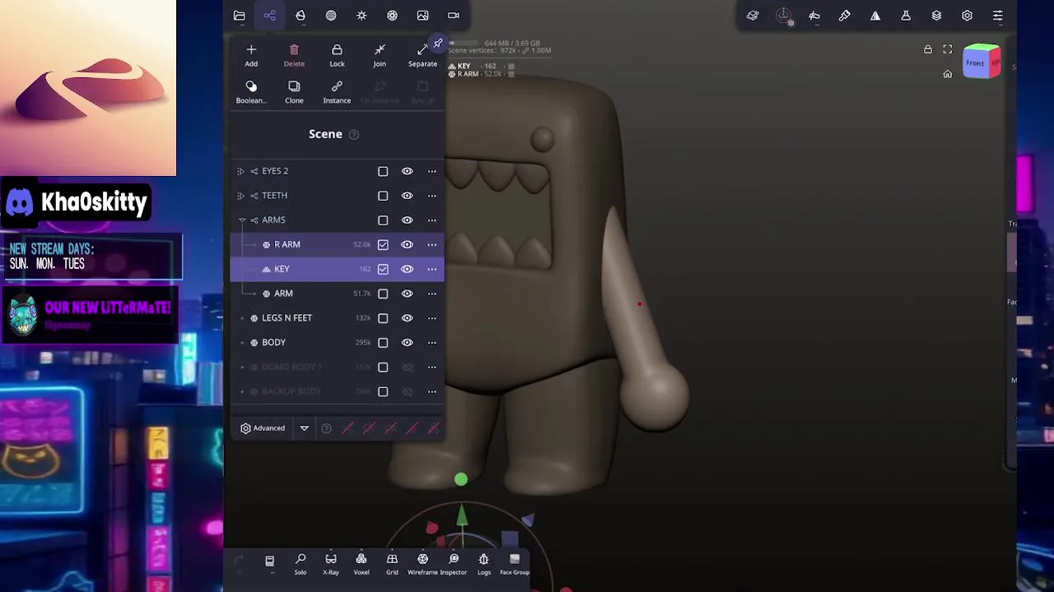Click the Separate button
This screenshot has height=592, width=1054.
tap(422, 56)
